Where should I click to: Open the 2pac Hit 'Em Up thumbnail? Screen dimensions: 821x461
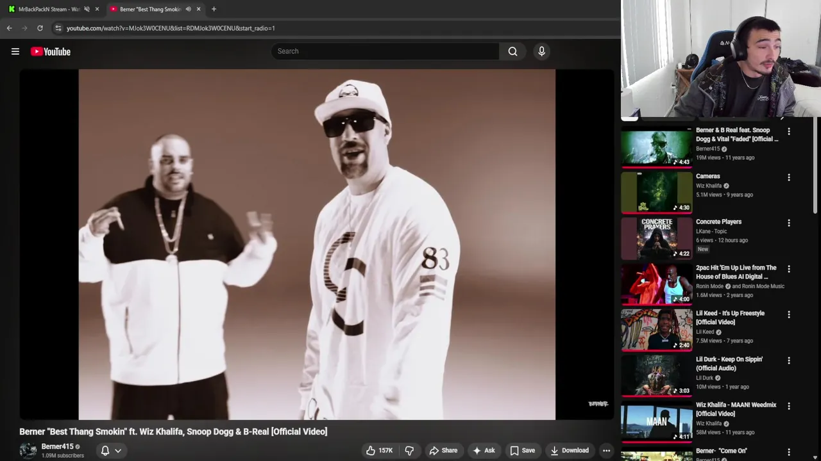(x=657, y=284)
